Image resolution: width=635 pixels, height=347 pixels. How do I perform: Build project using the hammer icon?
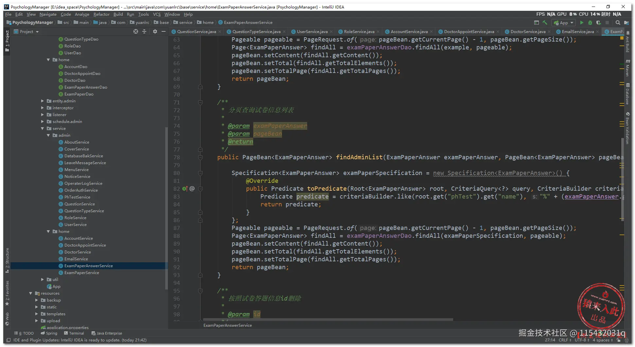click(x=545, y=23)
